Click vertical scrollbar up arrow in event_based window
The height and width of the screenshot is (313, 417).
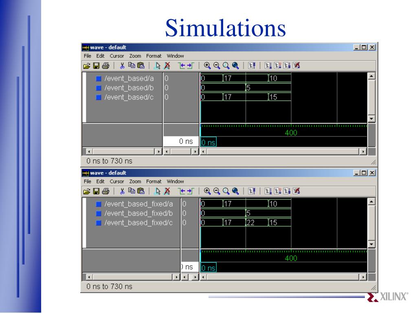pyautogui.click(x=371, y=76)
